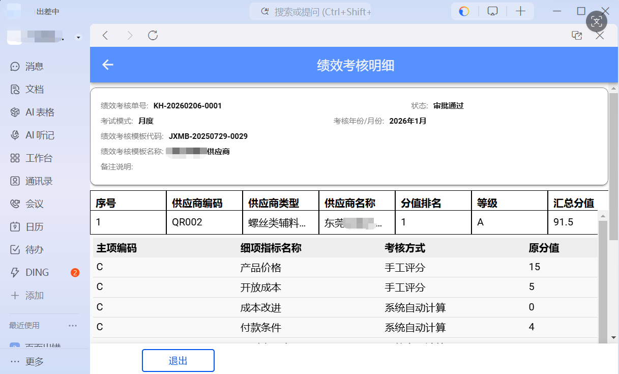The height and width of the screenshot is (374, 619).
Task: Open 更多 at sidebar bottom
Action: point(27,361)
